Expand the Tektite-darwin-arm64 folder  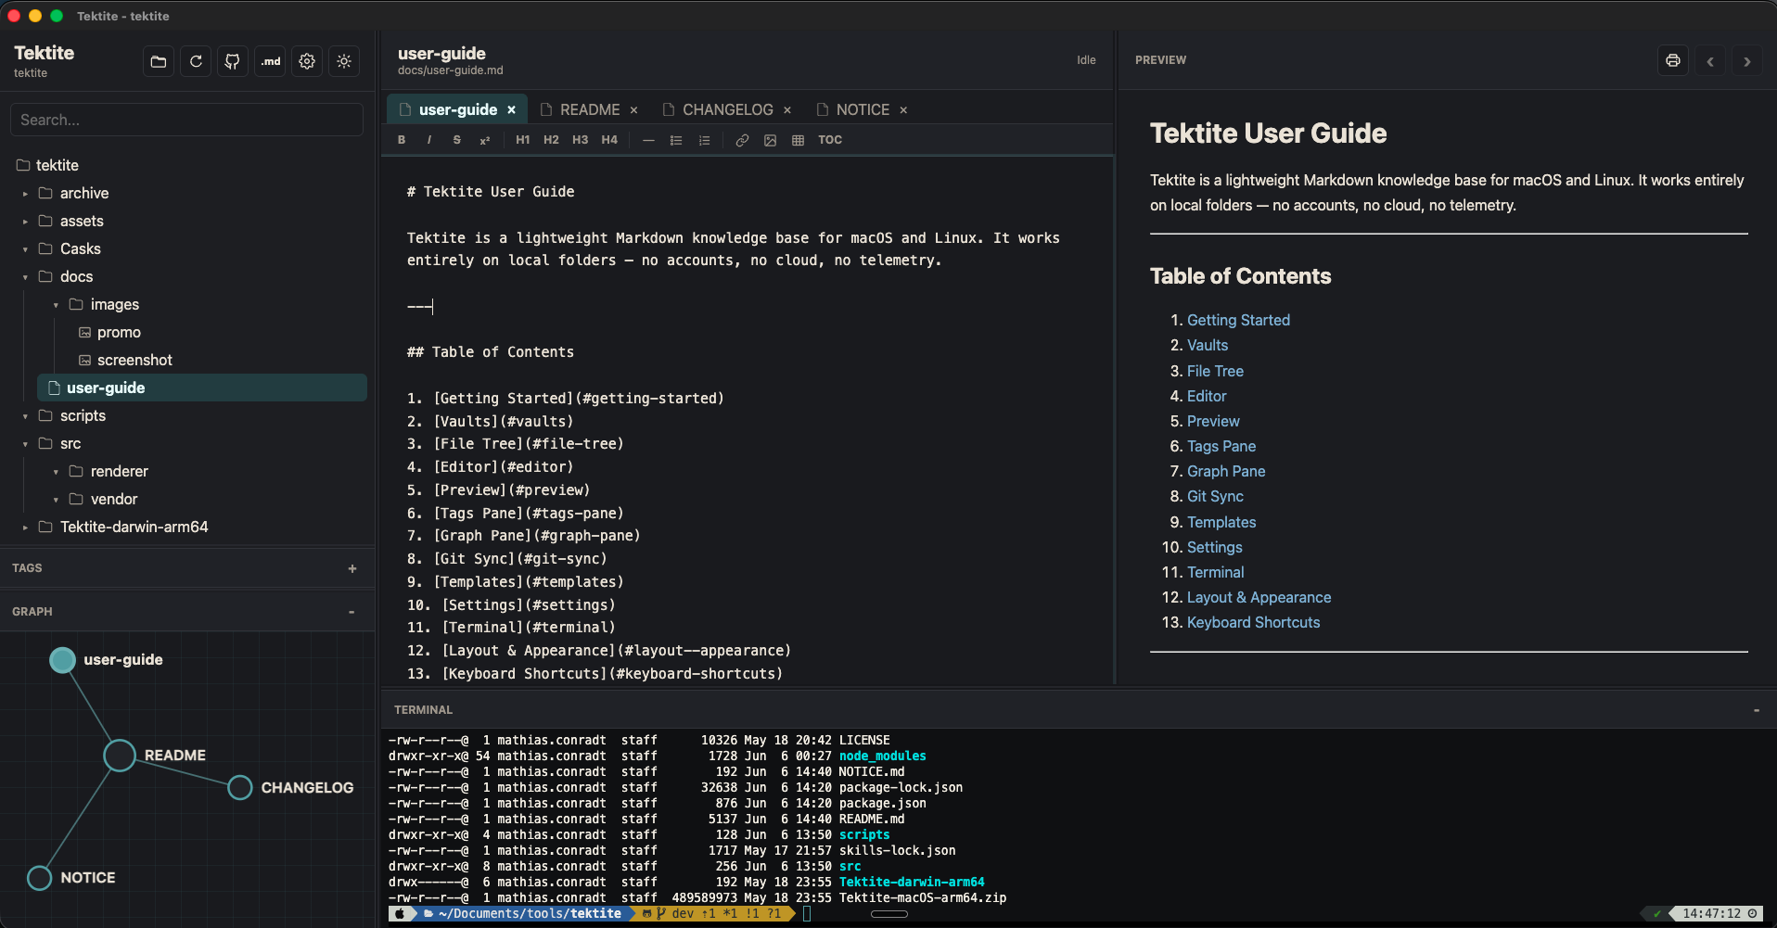click(x=25, y=528)
